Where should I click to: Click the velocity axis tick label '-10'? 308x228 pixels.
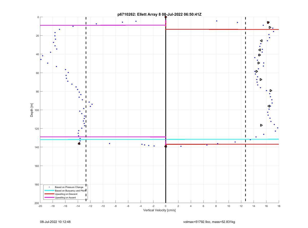[103, 206]
